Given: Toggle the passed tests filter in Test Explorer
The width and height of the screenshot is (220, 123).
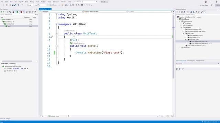Looking at the screenshot, I should (x=18, y=12).
